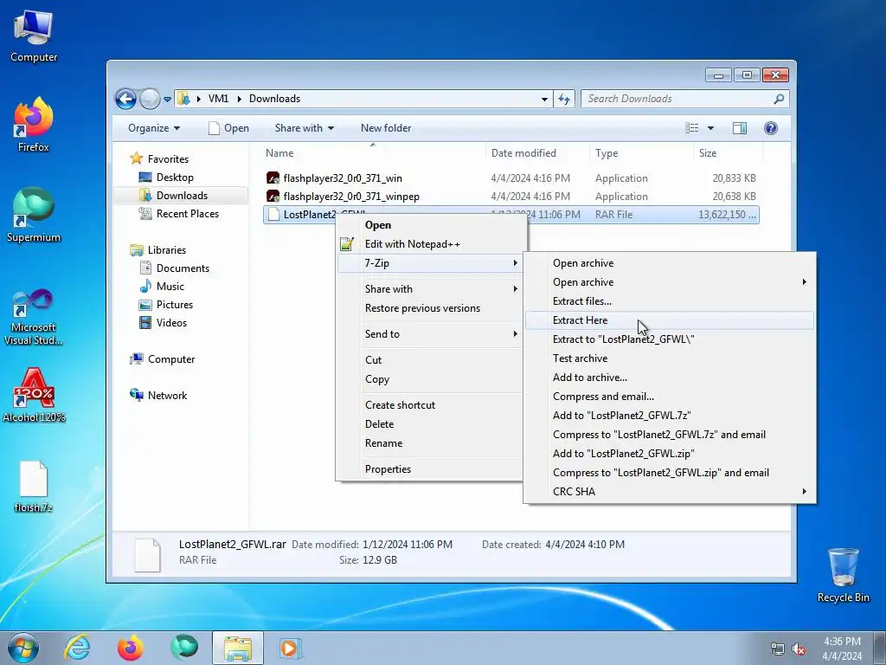Open the view options dropdown arrow

tap(711, 128)
